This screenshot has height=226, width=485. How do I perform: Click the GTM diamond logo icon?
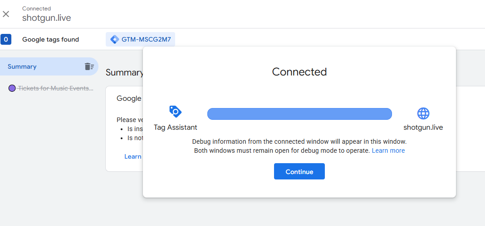click(x=114, y=39)
